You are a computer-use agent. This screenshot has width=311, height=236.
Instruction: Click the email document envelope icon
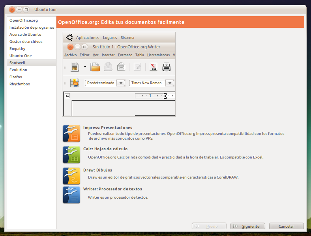pyautogui.click(x=121, y=67)
